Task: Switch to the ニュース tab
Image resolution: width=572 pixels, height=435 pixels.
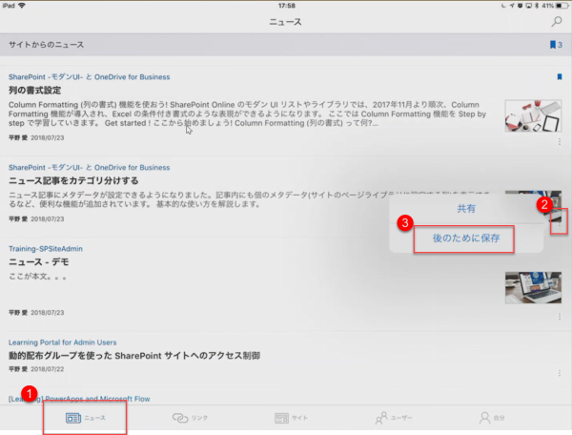Action: coord(86,418)
